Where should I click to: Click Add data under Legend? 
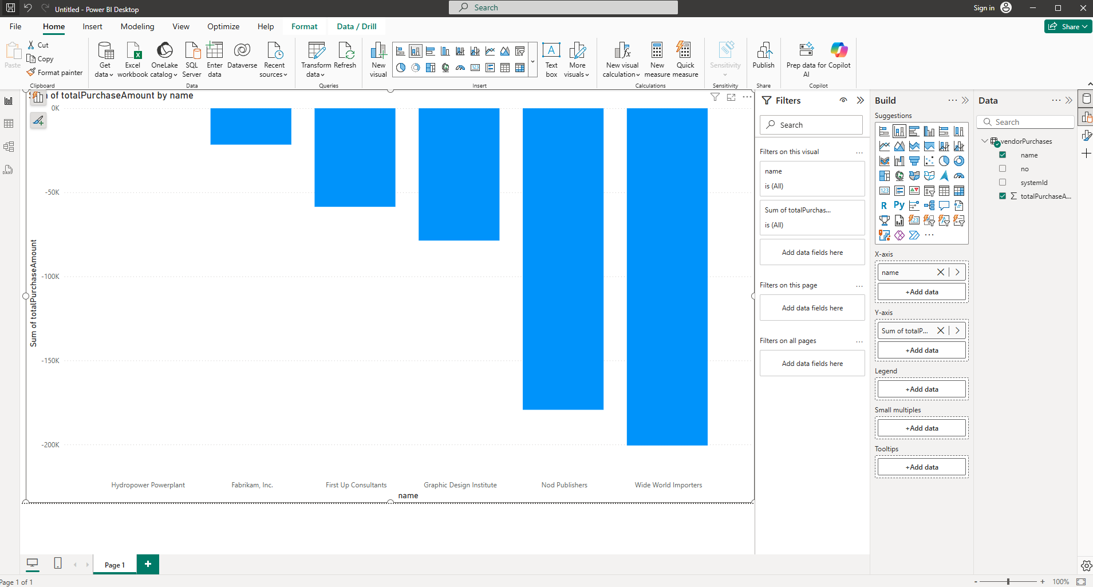pyautogui.click(x=921, y=389)
